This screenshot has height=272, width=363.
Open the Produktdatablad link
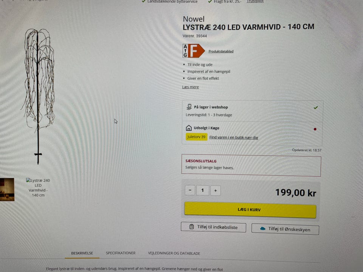(x=221, y=51)
